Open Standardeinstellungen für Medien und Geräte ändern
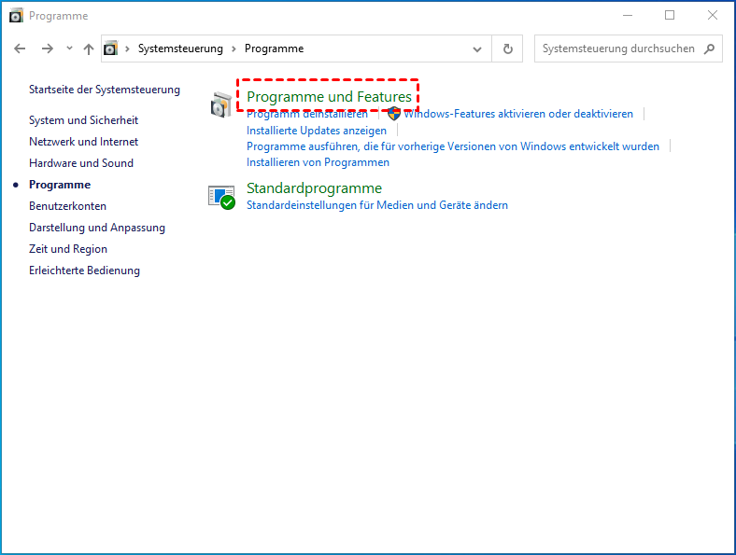The image size is (736, 555). click(377, 205)
